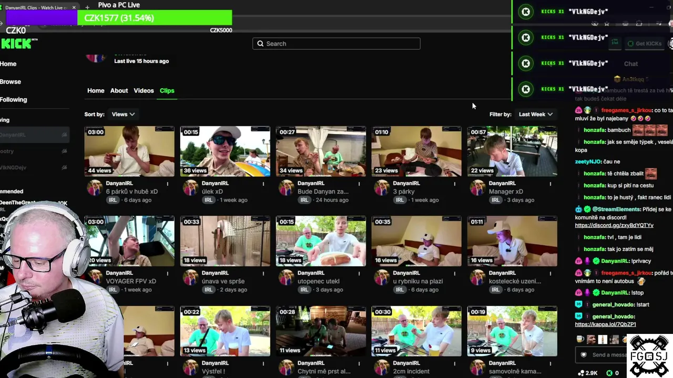Click honzafa username on "kup si pití na cestu"
Screen dimensions: 673x378
click(x=595, y=185)
